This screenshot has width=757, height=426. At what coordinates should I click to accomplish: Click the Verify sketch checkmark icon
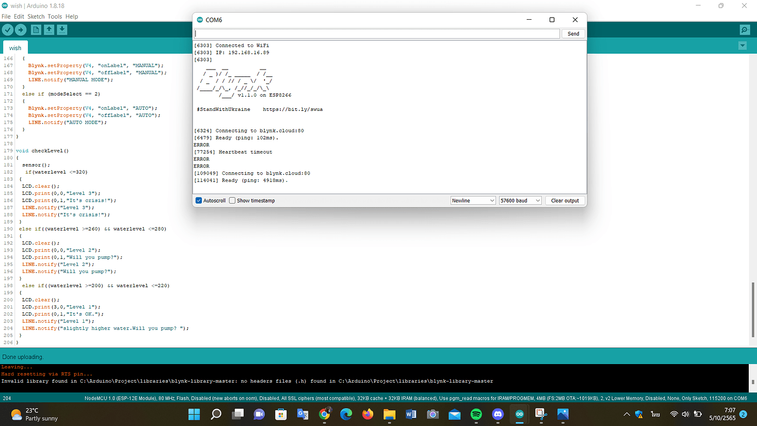click(8, 30)
